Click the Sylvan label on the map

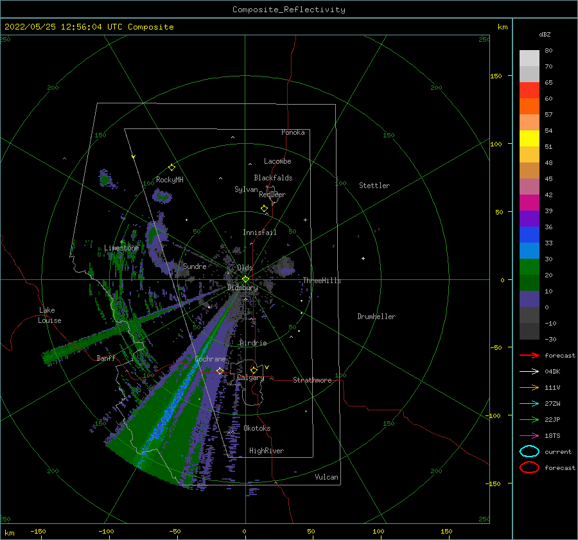[x=246, y=189]
